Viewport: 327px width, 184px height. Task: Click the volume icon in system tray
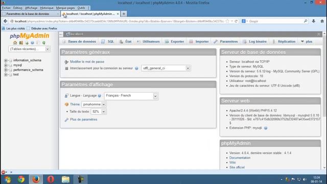click(305, 179)
